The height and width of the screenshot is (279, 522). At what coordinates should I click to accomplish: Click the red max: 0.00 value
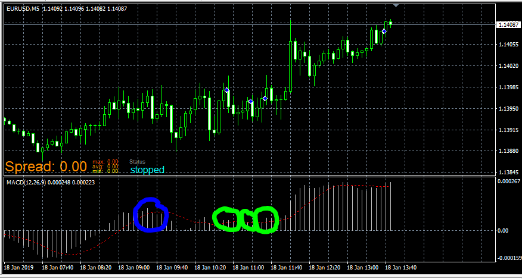point(105,162)
